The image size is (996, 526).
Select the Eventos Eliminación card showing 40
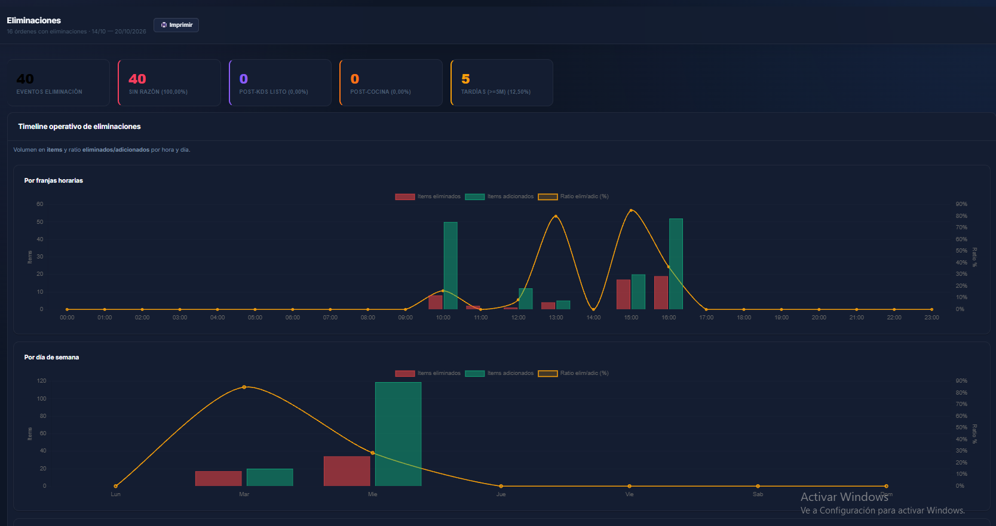pos(59,82)
